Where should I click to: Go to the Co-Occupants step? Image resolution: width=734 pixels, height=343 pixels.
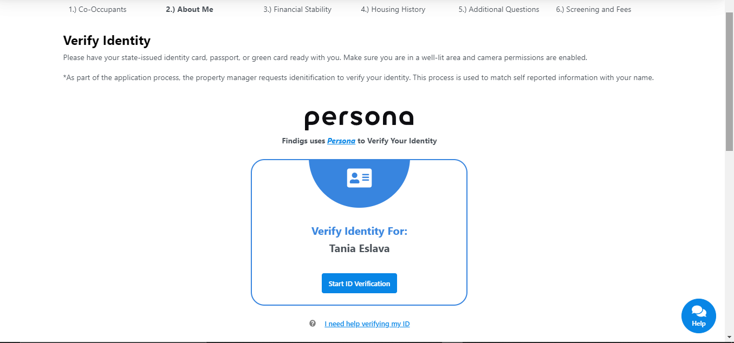pos(98,9)
